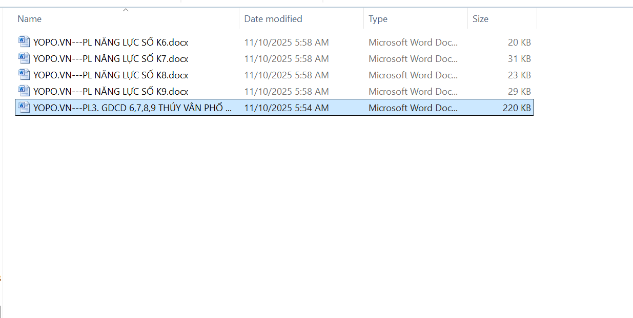Click the Word icon of the PL3. GDCD file
This screenshot has width=633, height=318.
24,107
